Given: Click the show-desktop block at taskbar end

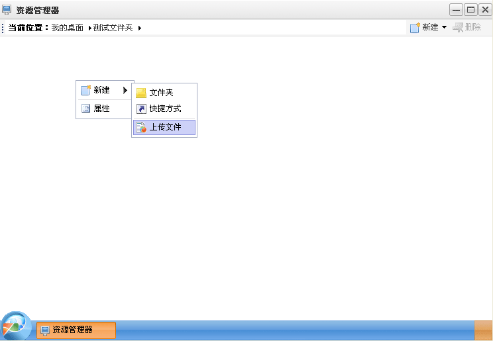Looking at the screenshot, I should coord(483,330).
